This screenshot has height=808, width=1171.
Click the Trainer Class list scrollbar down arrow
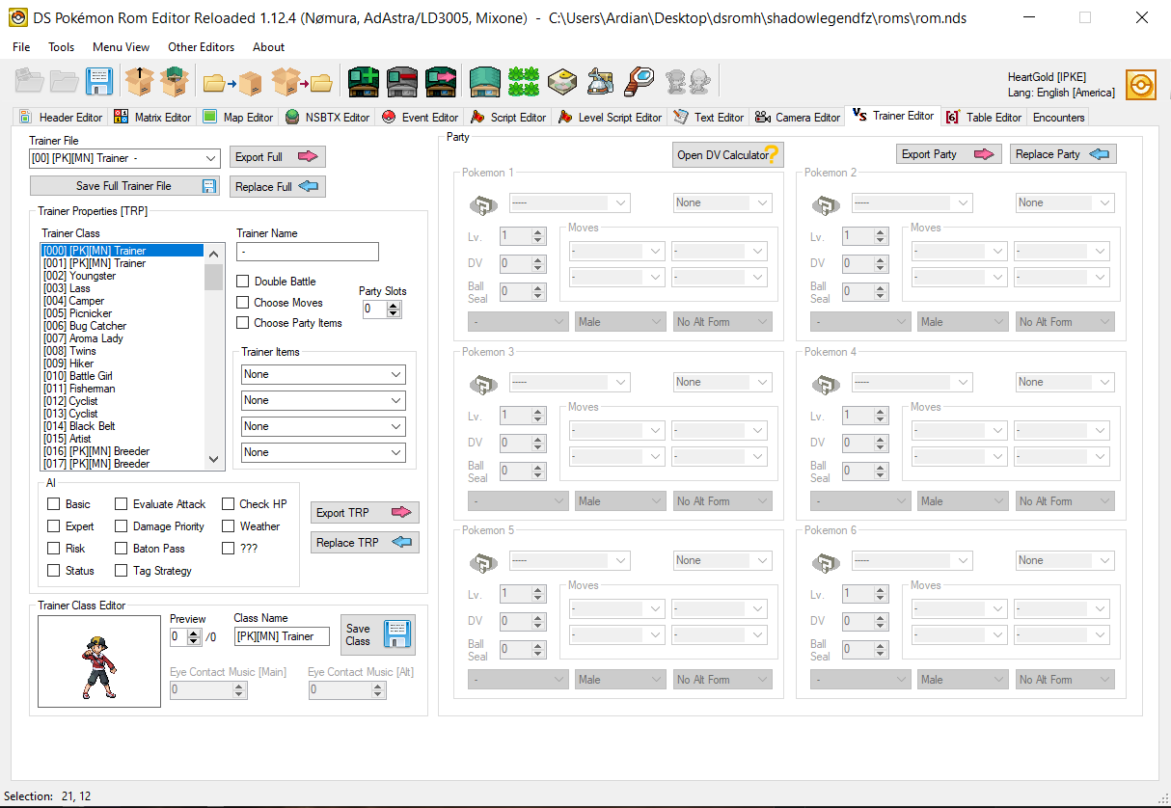click(214, 461)
